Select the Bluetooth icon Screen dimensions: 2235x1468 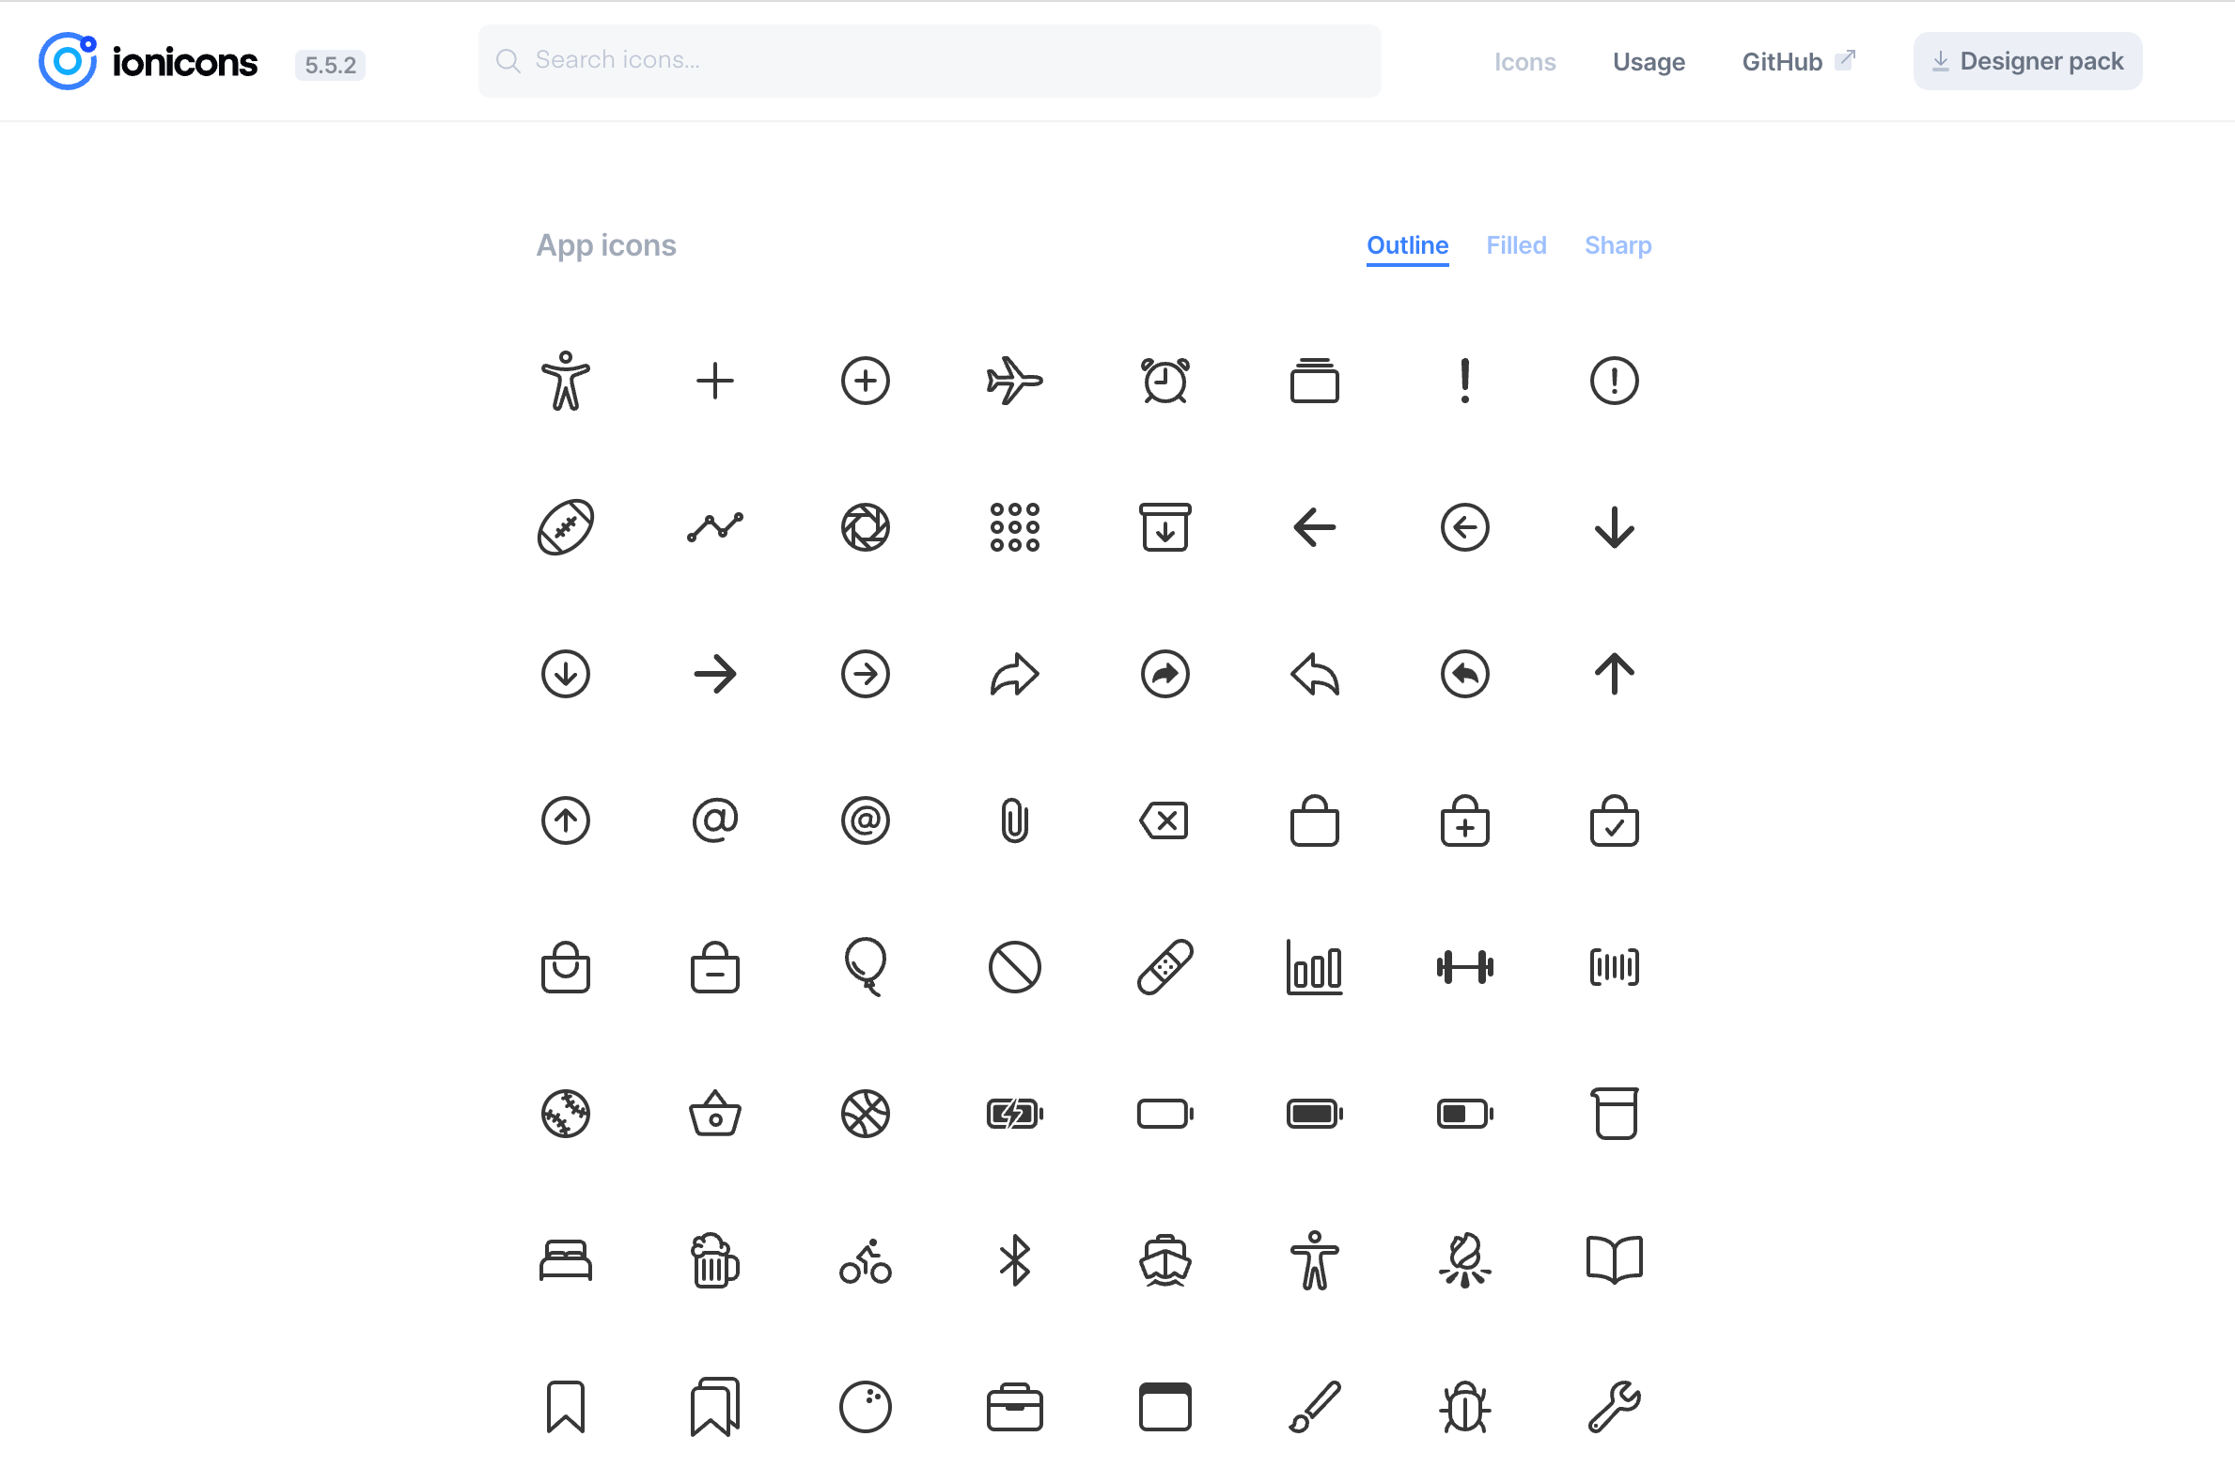click(x=1014, y=1260)
